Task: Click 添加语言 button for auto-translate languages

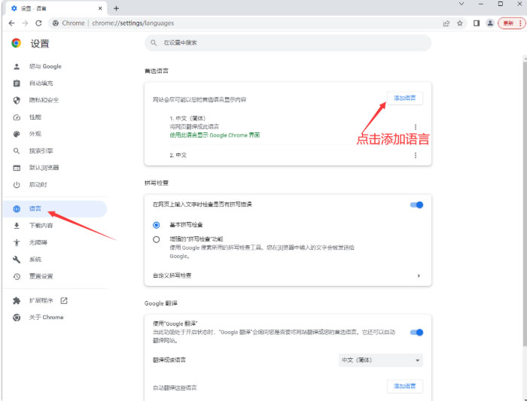Action: 405,387
